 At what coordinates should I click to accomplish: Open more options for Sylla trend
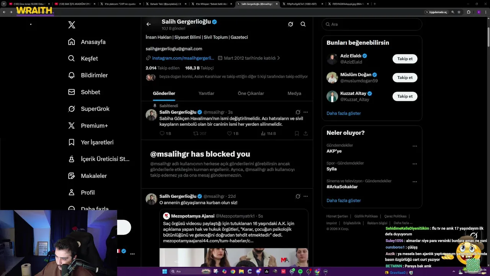[415, 164]
